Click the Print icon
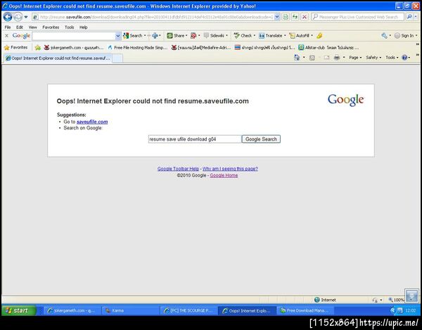The width and height of the screenshot is (422, 330). coord(337,58)
